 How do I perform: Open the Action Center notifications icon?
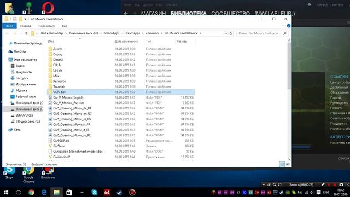(318, 192)
